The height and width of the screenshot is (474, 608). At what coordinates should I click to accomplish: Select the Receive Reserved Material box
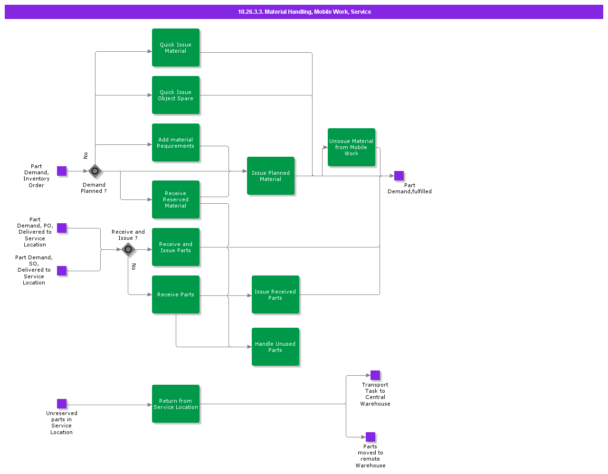pos(176,199)
